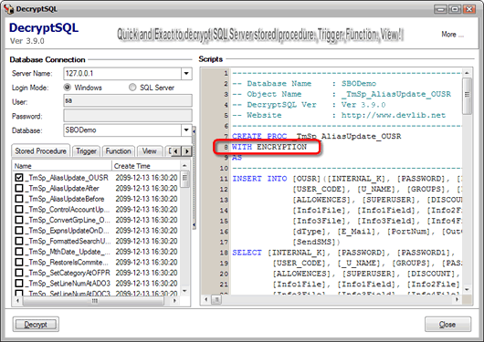The height and width of the screenshot is (342, 484).
Task: Check the _TmSp_ExpnsUpdateOnD... checkbox
Action: [19, 230]
